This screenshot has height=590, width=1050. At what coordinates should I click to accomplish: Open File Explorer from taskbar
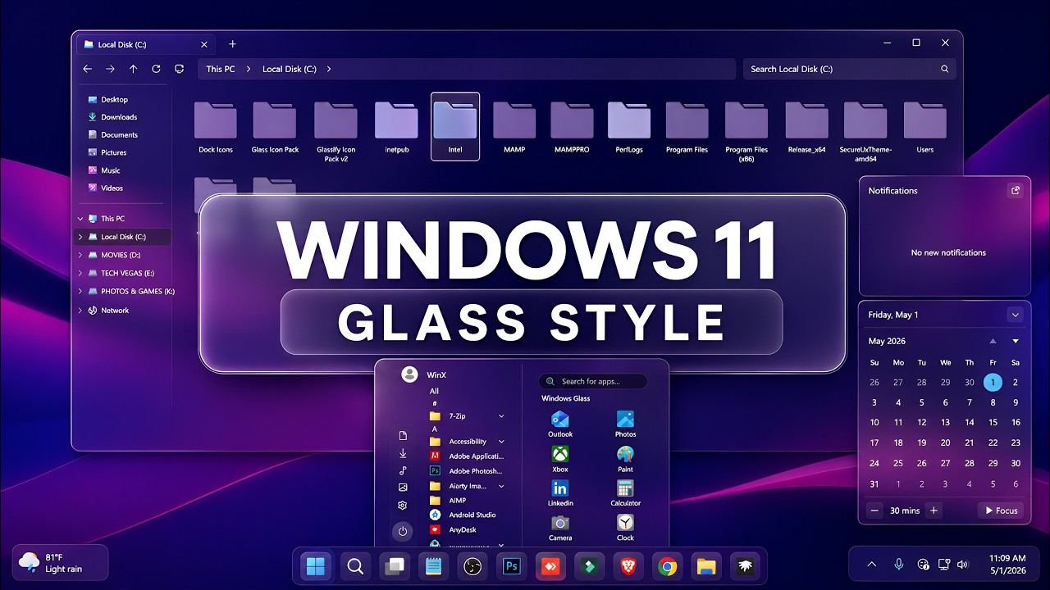click(x=705, y=566)
